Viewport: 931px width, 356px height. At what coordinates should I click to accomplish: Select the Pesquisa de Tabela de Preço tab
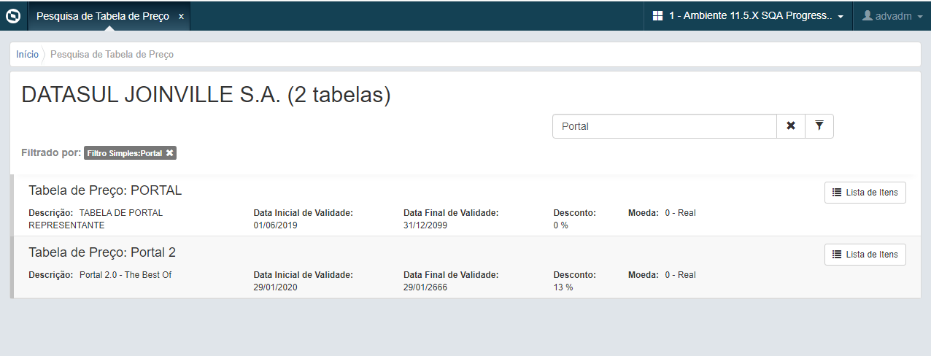tap(102, 16)
